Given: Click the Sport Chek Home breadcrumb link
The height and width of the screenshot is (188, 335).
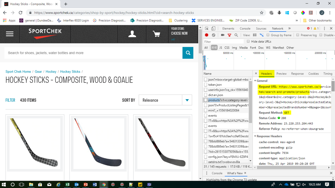Looking at the screenshot, I should coord(18,72).
